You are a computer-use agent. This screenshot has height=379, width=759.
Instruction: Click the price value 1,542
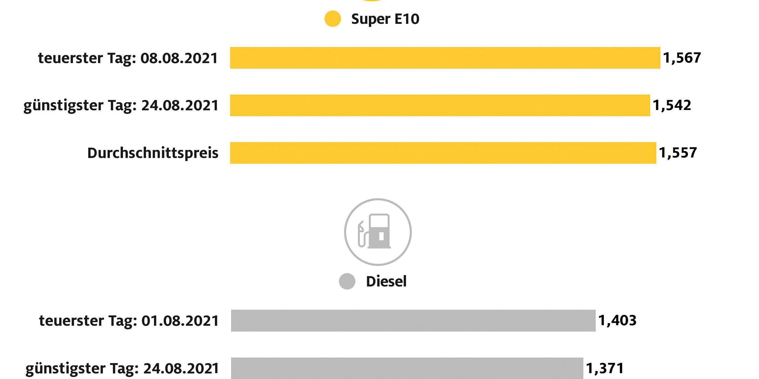[672, 105]
